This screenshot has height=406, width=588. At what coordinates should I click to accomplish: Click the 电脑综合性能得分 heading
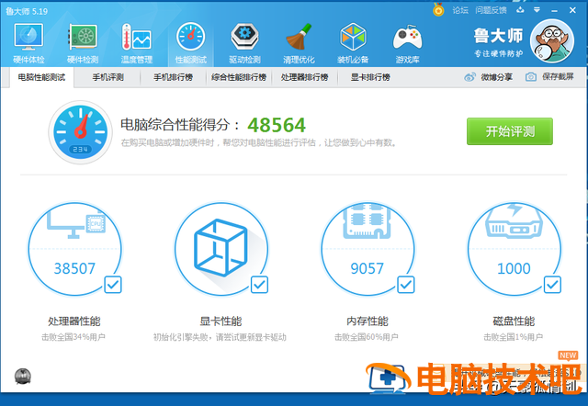click(x=180, y=125)
